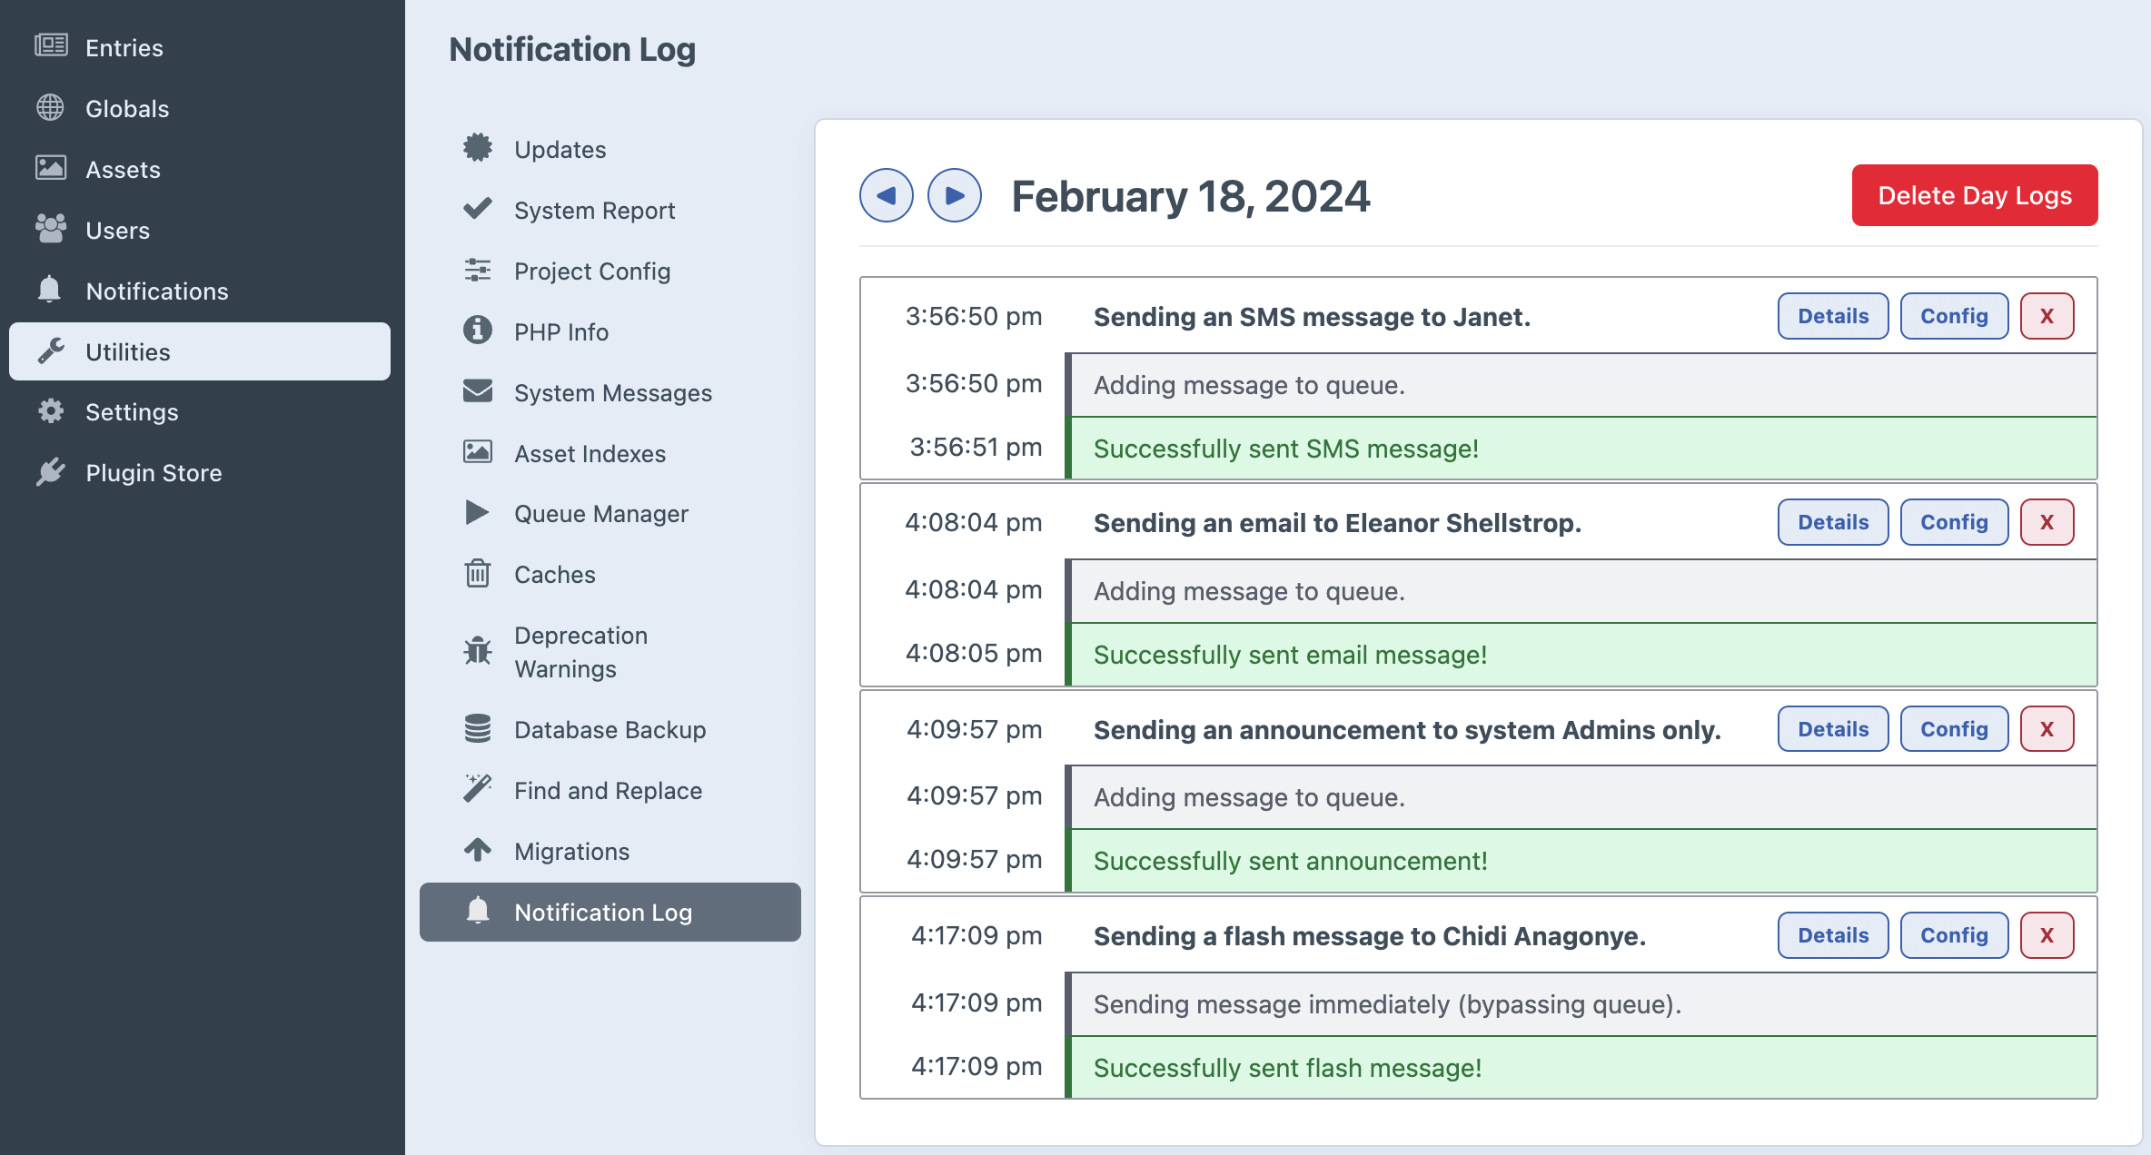Remove the flash message to Chidi log
2151x1155 pixels.
2047,935
